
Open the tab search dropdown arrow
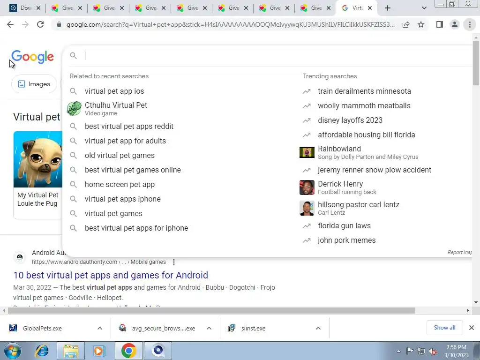click(x=424, y=8)
